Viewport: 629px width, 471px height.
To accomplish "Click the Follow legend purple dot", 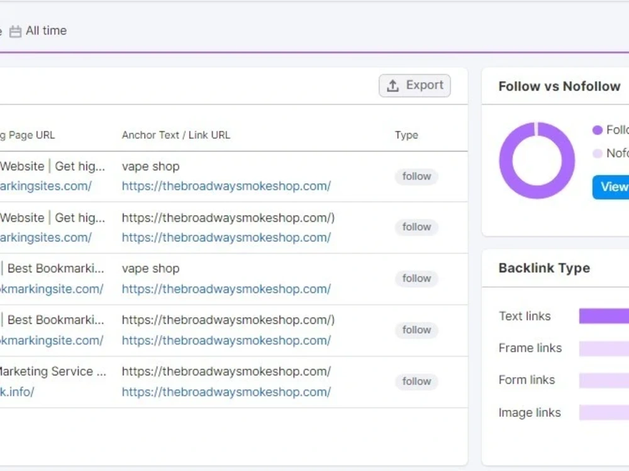I will (598, 130).
